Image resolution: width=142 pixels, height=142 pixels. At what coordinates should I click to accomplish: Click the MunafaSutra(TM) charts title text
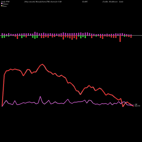point(43,2)
